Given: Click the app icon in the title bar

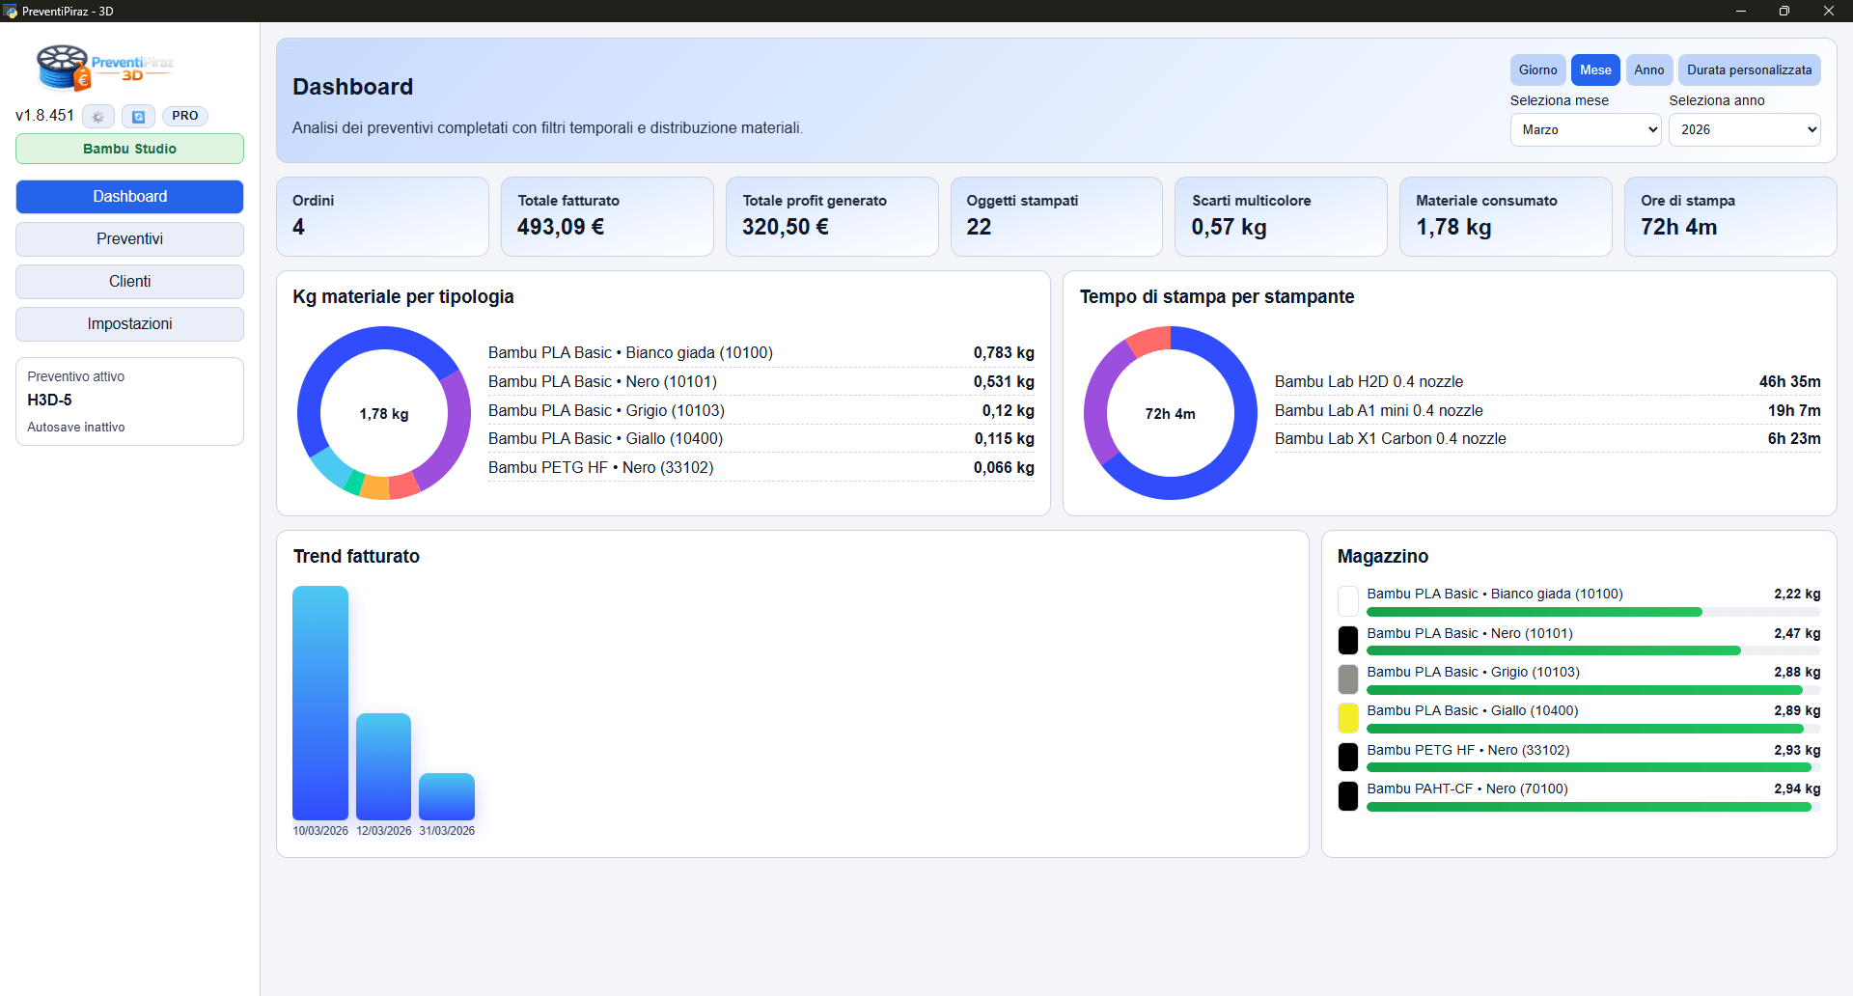Looking at the screenshot, I should pyautogui.click(x=11, y=12).
